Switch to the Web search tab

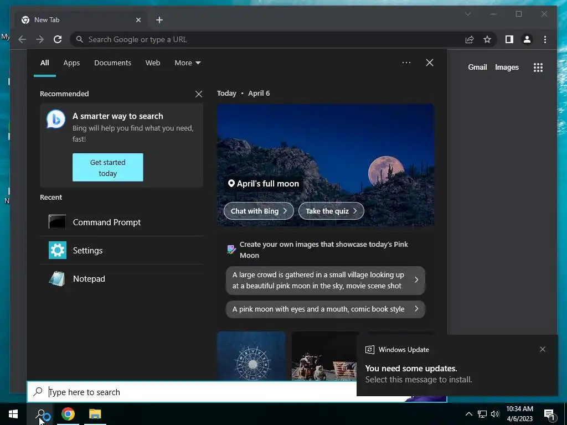(153, 63)
